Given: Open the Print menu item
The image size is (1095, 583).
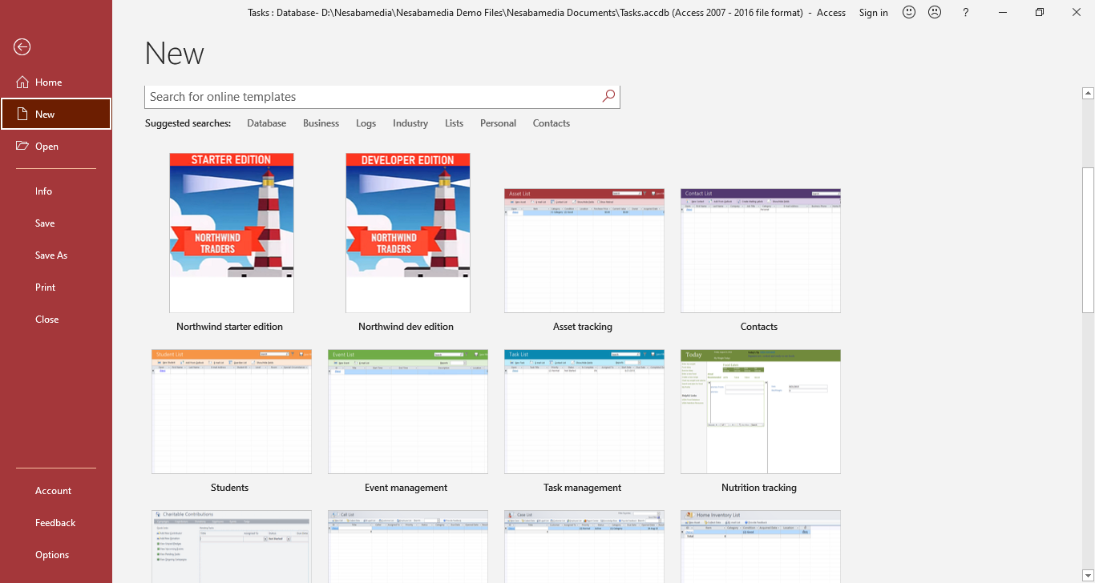Looking at the screenshot, I should 46,287.
